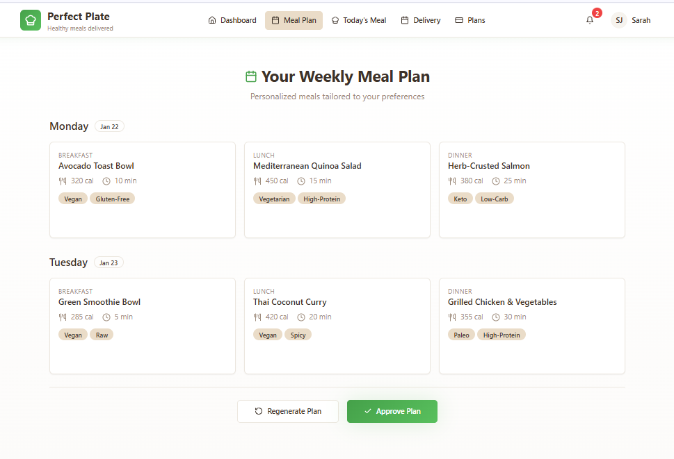The image size is (674, 459).
Task: Click the SJ user avatar
Action: point(619,20)
